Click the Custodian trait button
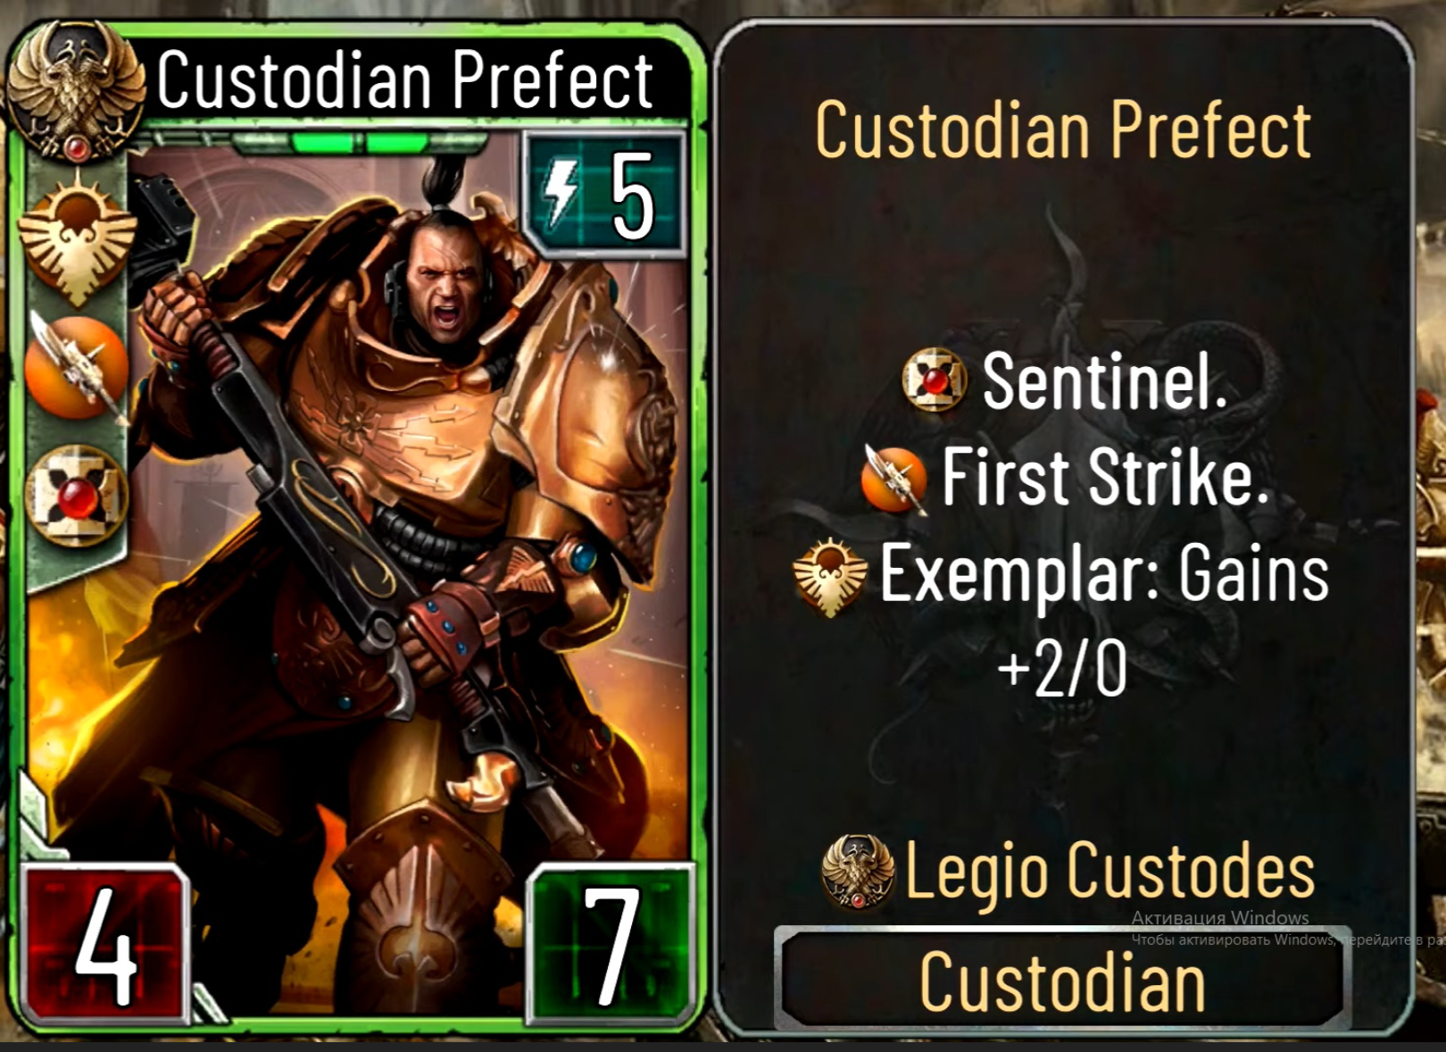 point(1062,979)
